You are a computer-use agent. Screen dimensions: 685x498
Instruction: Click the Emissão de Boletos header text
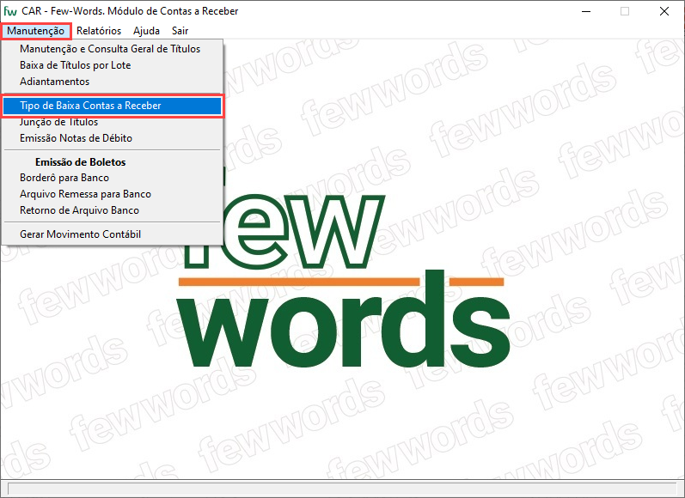tap(81, 162)
